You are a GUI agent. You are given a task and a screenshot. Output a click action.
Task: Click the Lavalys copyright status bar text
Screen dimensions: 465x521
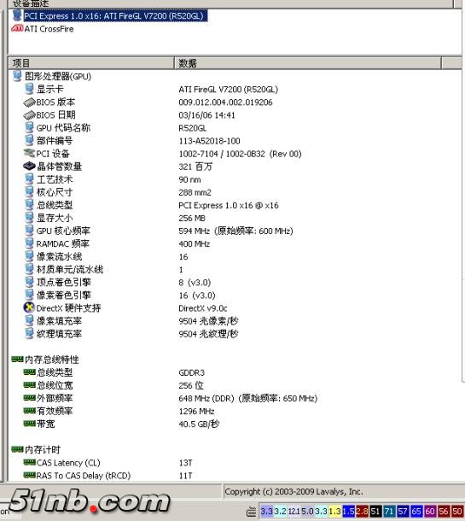point(294,491)
